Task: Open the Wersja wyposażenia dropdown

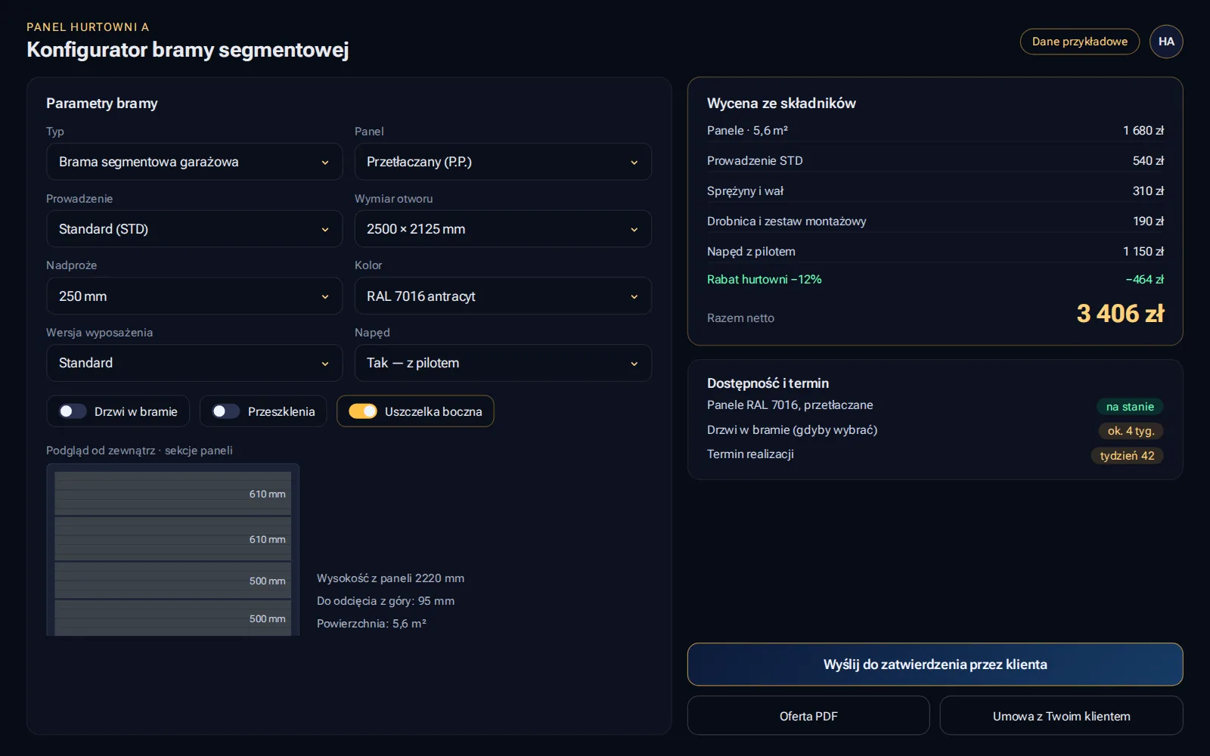Action: click(x=194, y=363)
